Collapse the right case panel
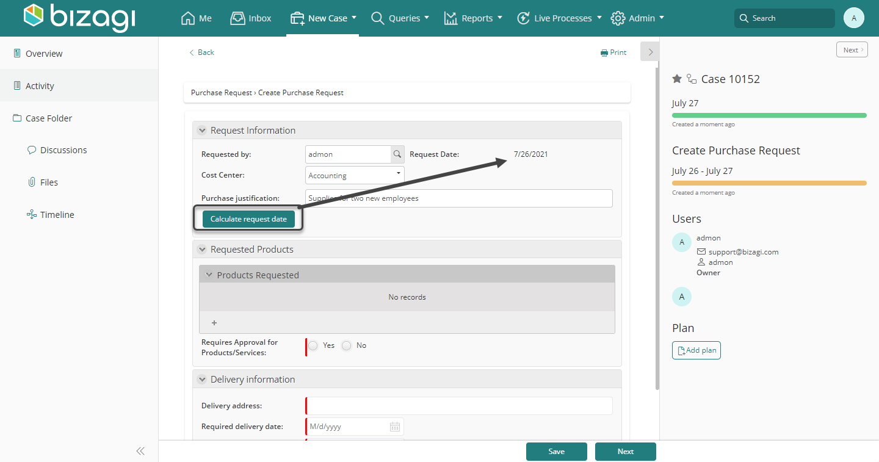Viewport: 879px width, 462px height. (x=650, y=52)
